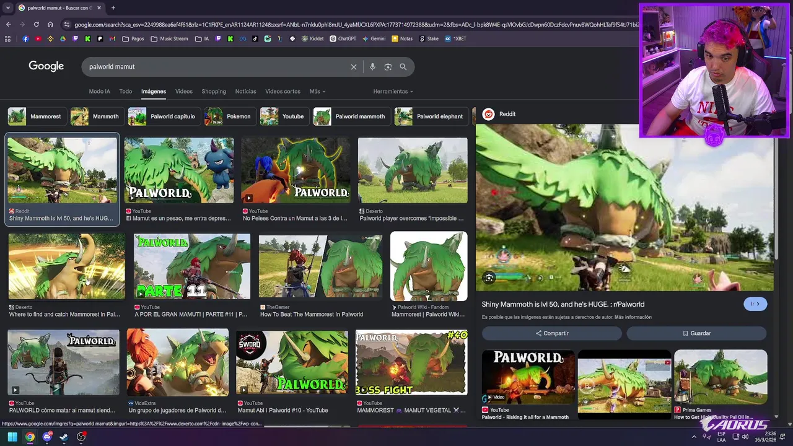Clear the search box with the X icon

pos(354,67)
